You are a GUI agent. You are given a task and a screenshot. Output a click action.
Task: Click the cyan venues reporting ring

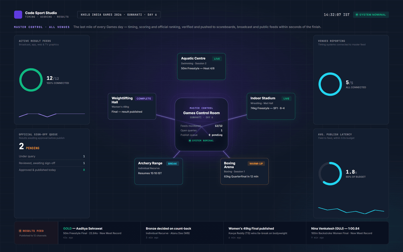click(330, 84)
